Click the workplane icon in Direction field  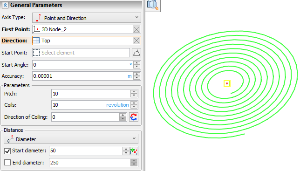click(x=36, y=41)
